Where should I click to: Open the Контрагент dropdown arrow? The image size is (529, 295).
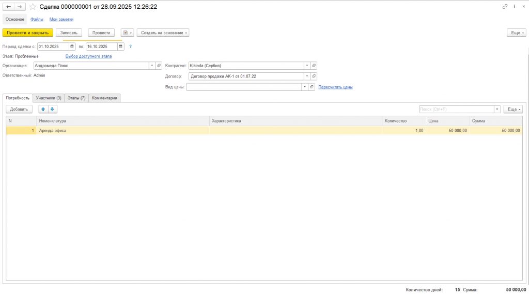(x=307, y=66)
